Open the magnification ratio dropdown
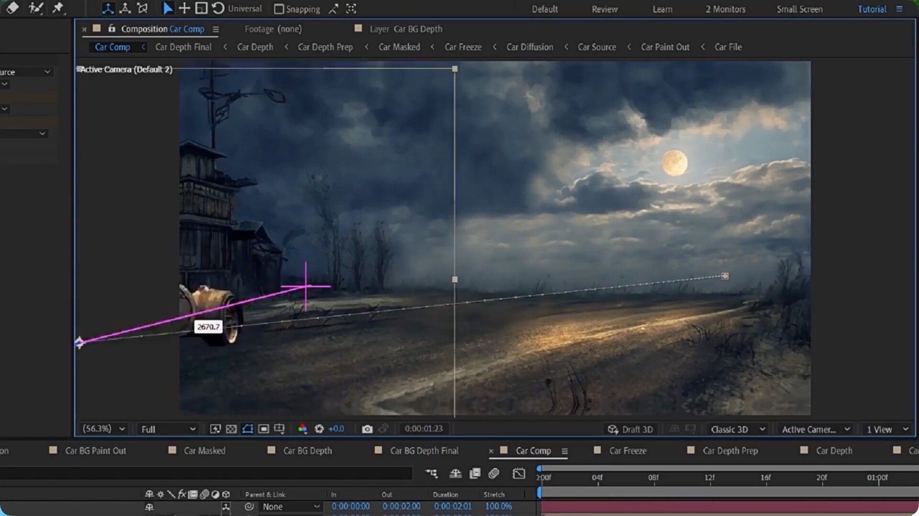This screenshot has width=919, height=516. [104, 429]
